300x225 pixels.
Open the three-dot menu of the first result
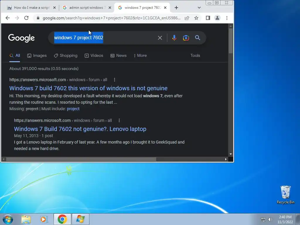coord(115,80)
